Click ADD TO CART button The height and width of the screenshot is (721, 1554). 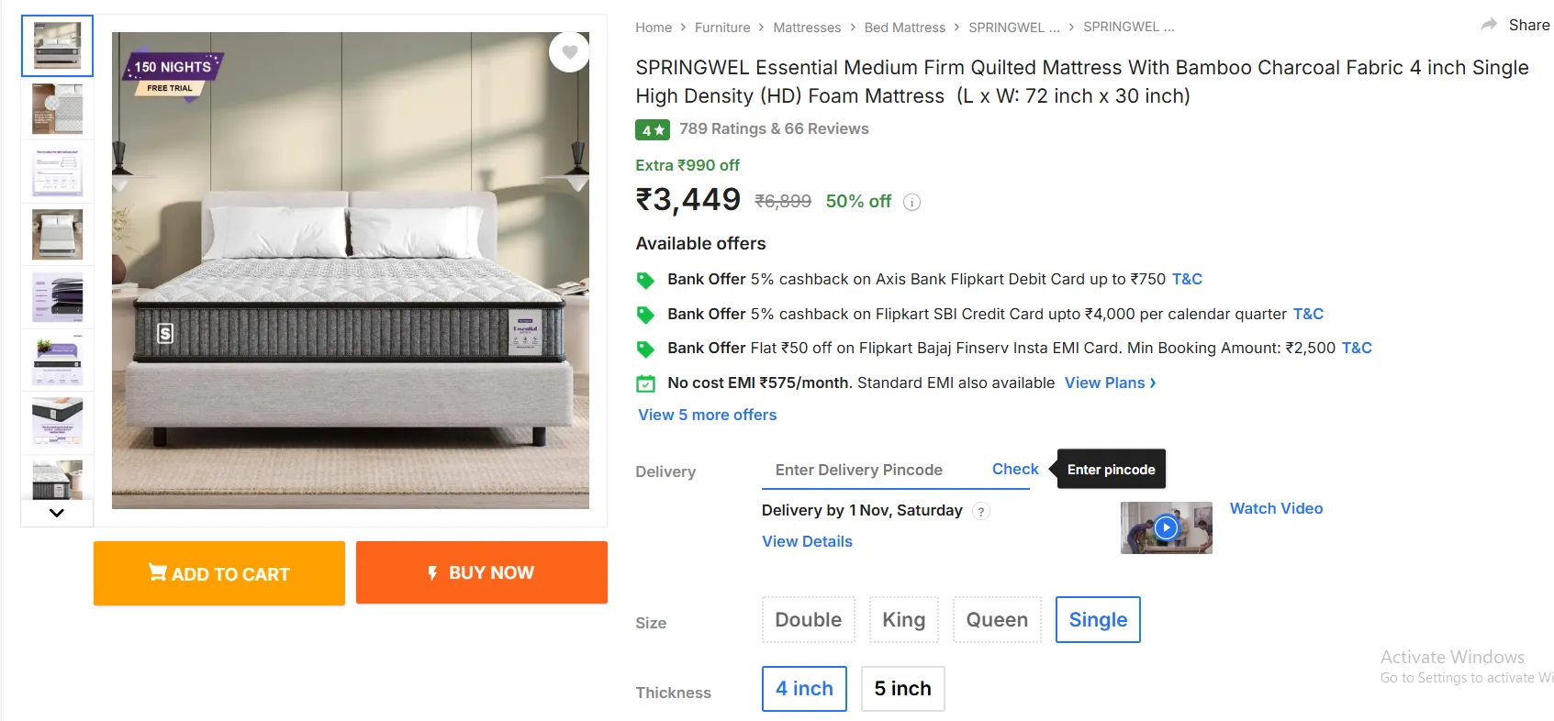219,573
